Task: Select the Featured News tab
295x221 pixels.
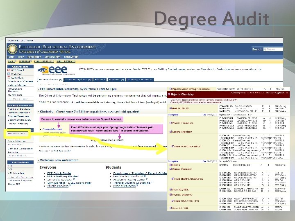Action: pos(51,80)
